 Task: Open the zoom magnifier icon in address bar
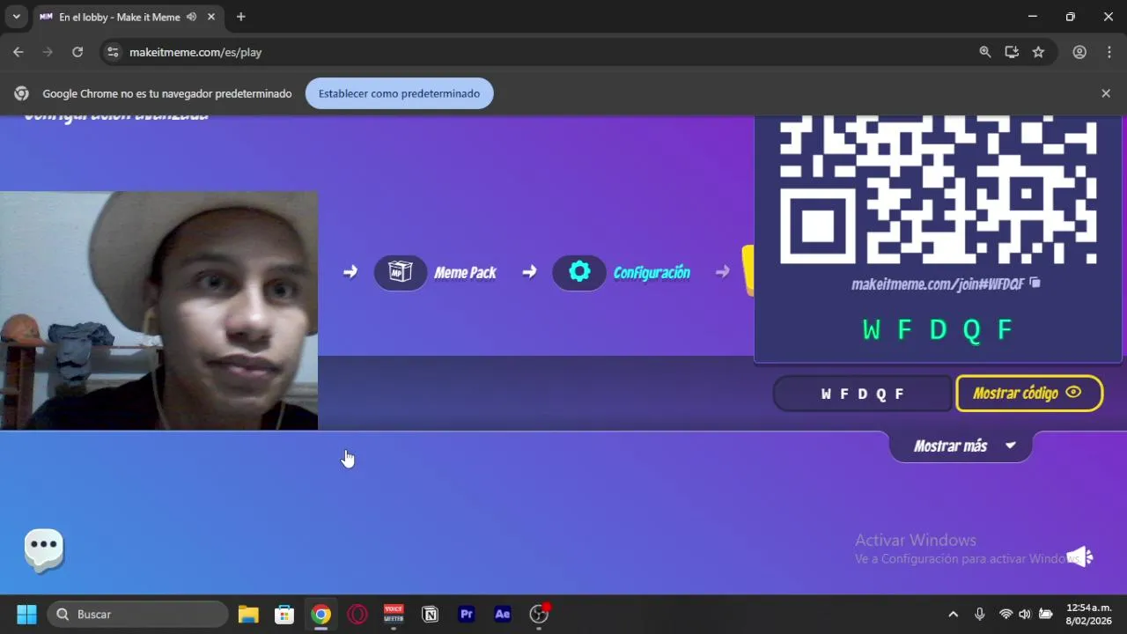tap(985, 52)
